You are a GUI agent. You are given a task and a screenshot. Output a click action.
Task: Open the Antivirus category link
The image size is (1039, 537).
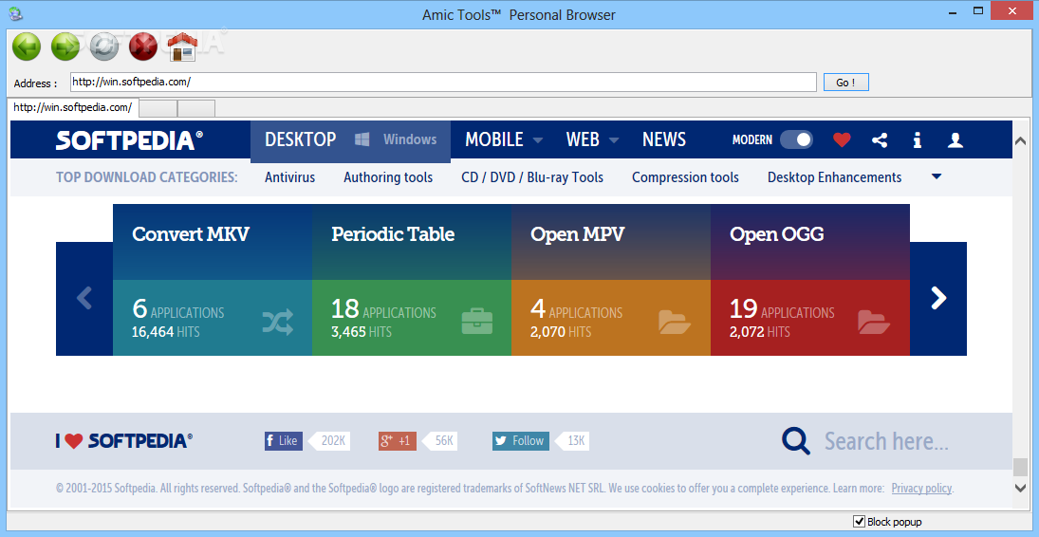(x=289, y=177)
